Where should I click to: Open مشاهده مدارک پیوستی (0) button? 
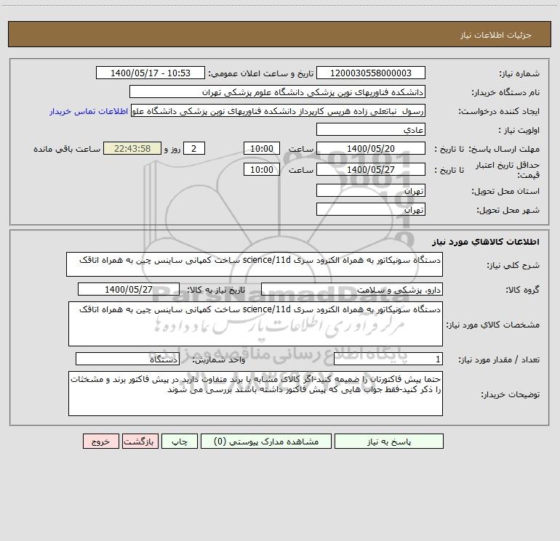pyautogui.click(x=266, y=441)
